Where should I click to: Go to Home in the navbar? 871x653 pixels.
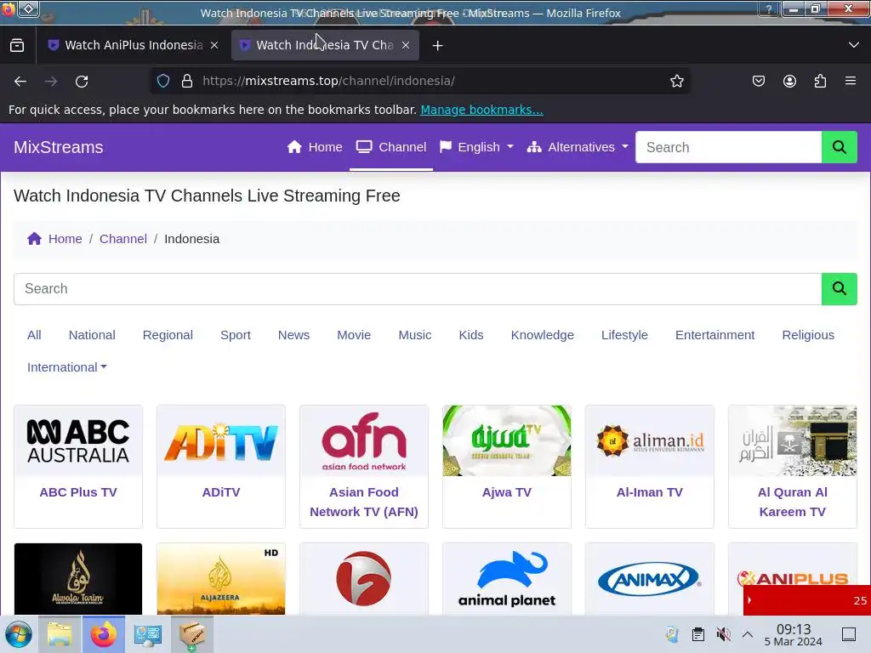pyautogui.click(x=315, y=147)
